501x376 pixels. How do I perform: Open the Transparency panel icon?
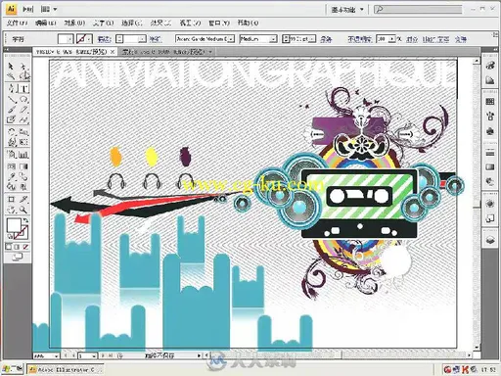point(490,181)
